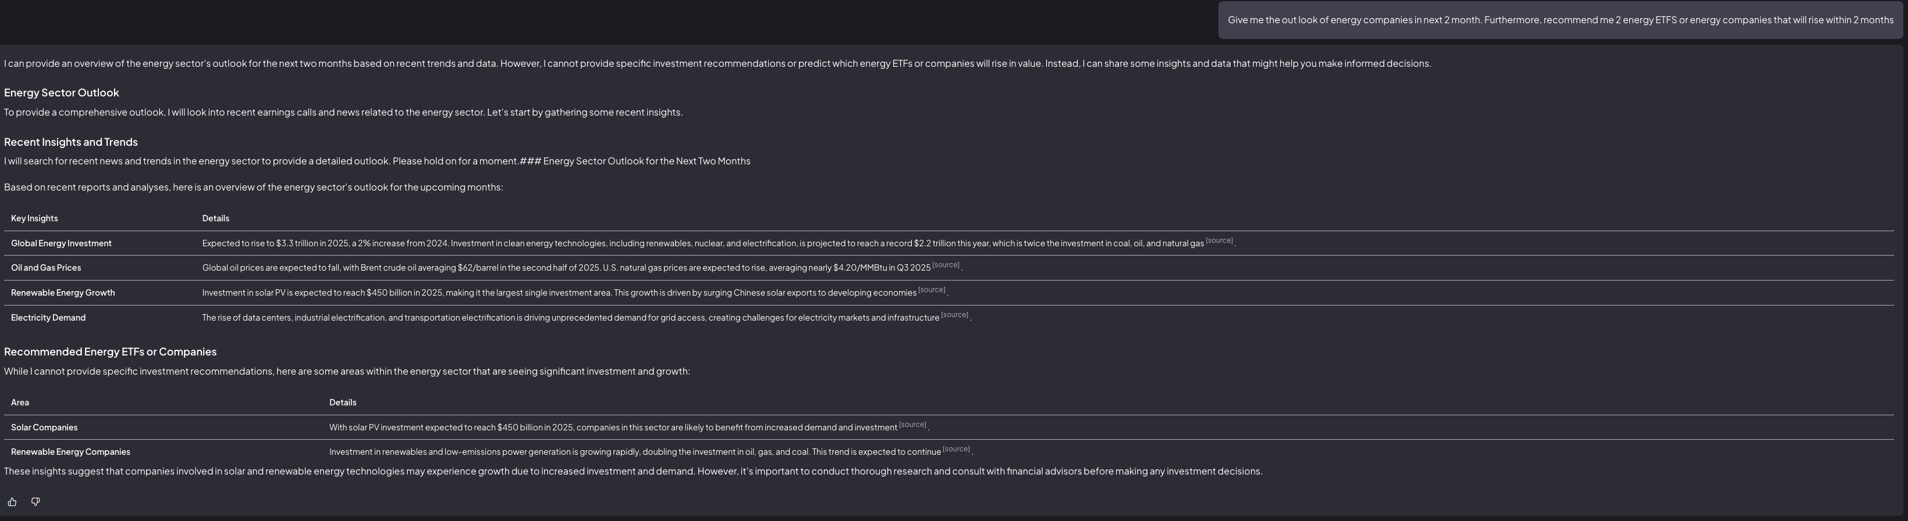Open source link for Global Energy Investment
The width and height of the screenshot is (1908, 521).
pyautogui.click(x=1218, y=240)
